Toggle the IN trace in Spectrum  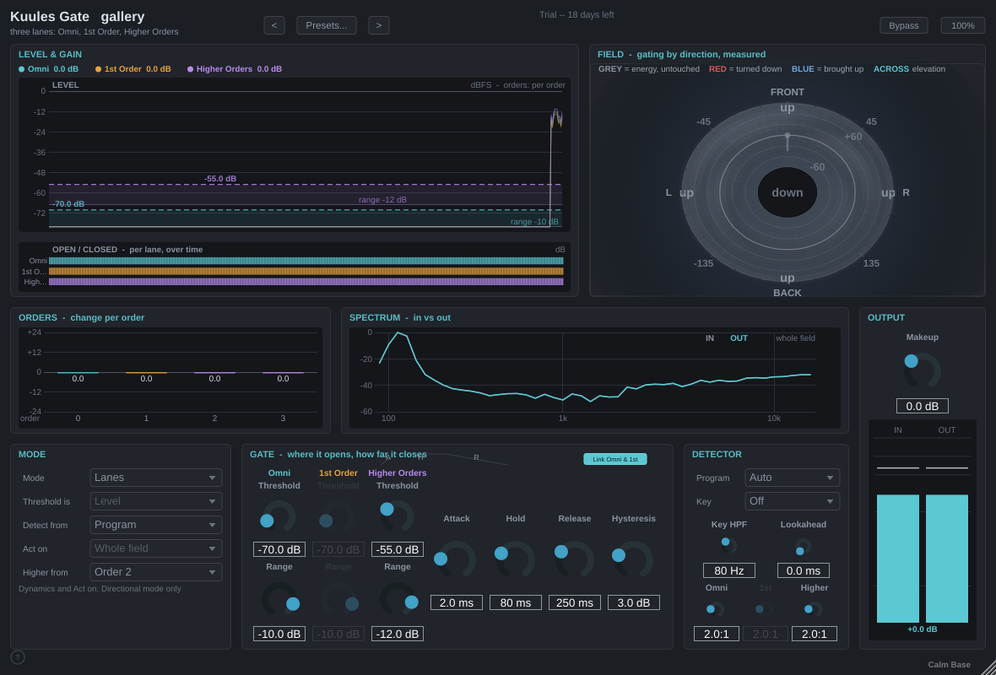click(710, 337)
